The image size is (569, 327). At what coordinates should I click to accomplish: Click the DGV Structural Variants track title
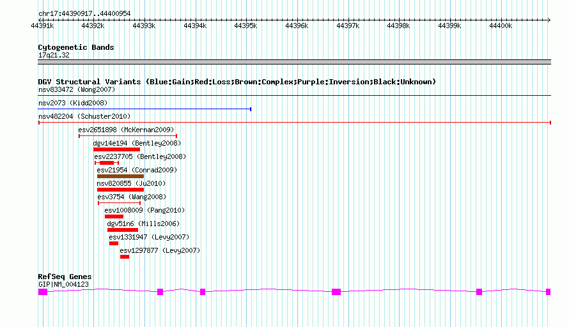pyautogui.click(x=237, y=82)
